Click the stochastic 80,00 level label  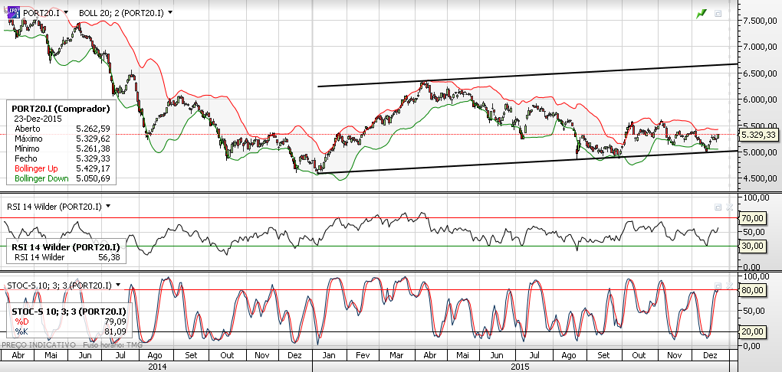pyautogui.click(x=753, y=290)
